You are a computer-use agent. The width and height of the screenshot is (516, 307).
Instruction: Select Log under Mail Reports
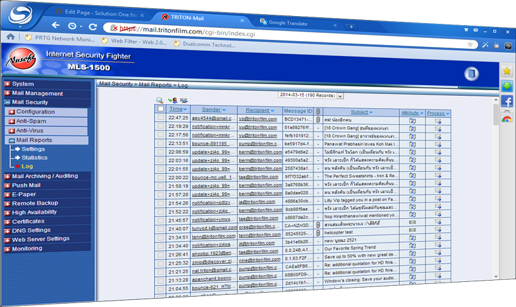pos(27,167)
